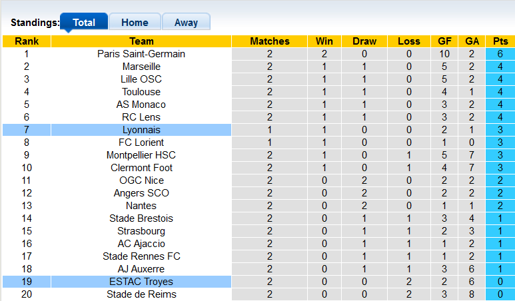The height and width of the screenshot is (301, 515).
Task: Switch to the Total standings tab
Action: pos(83,22)
